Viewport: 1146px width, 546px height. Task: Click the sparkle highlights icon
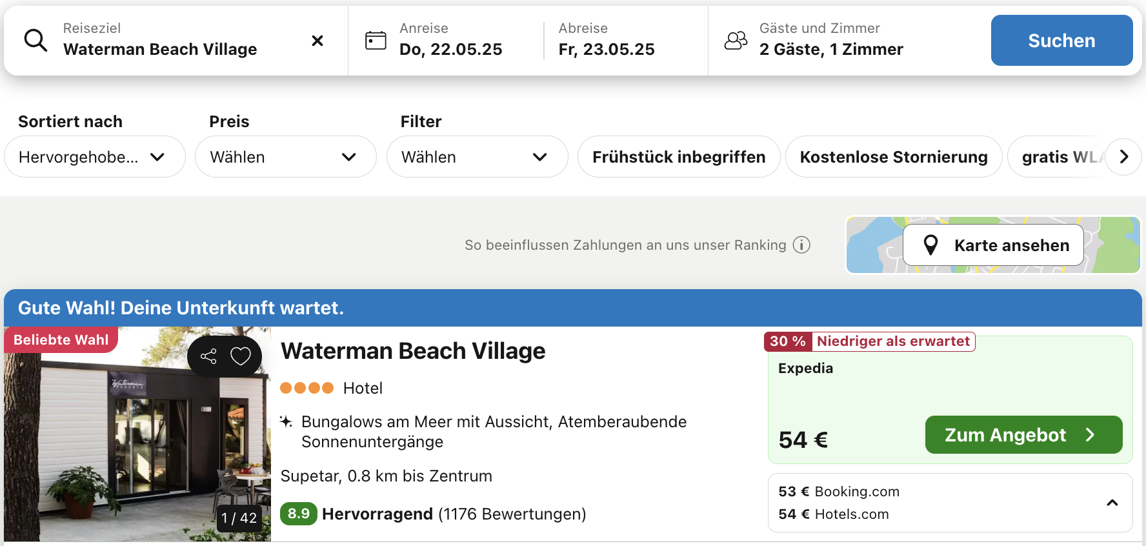(x=286, y=421)
